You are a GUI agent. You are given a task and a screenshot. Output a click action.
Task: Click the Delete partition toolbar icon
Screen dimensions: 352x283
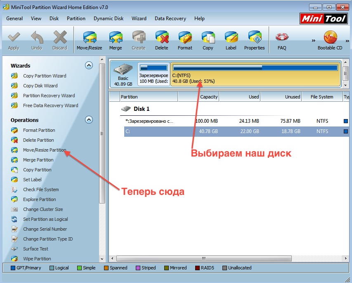coord(161,40)
